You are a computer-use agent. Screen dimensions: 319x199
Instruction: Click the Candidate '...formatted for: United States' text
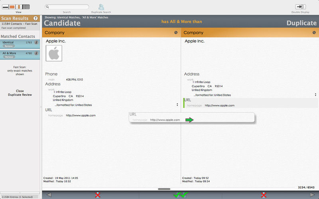(73, 105)
